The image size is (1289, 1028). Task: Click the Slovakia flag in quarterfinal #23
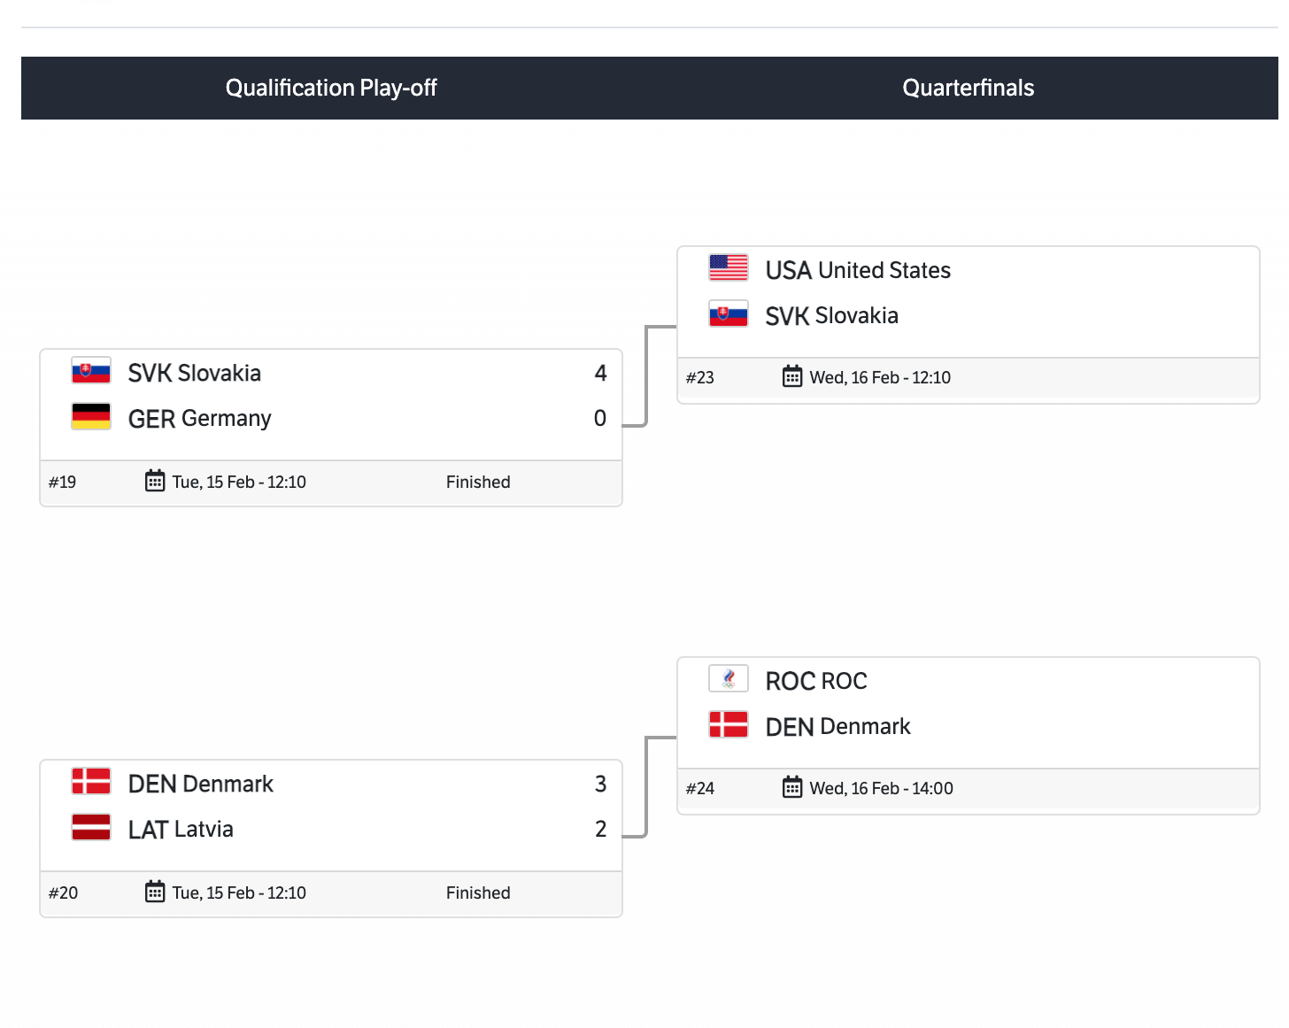pos(729,313)
